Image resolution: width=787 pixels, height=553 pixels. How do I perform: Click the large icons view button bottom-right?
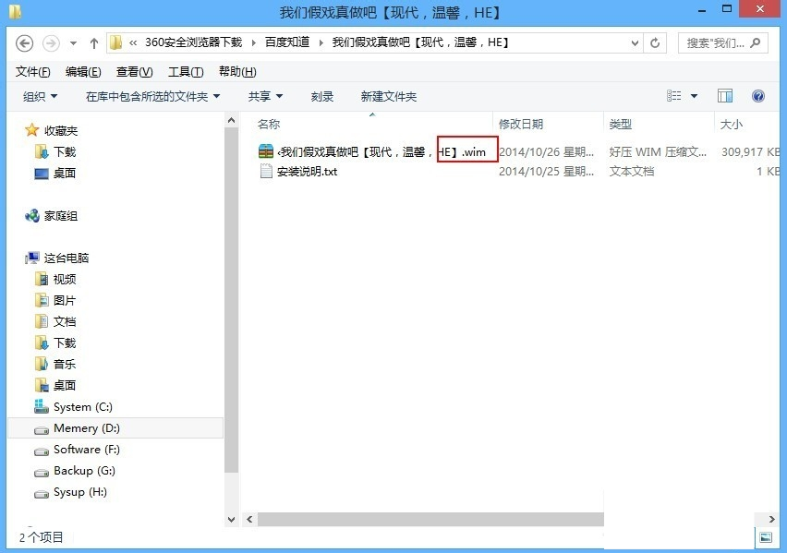(766, 537)
